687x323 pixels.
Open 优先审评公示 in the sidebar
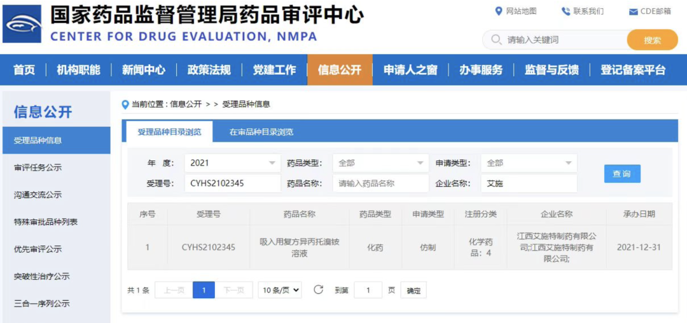(38, 249)
